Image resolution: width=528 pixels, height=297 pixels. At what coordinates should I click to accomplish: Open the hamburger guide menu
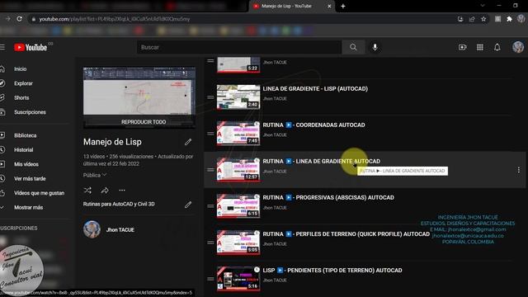(x=2, y=47)
